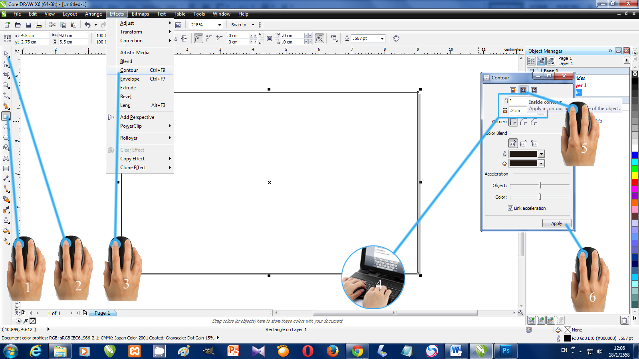Open the outline width .567 pt dropdown

pos(382,38)
